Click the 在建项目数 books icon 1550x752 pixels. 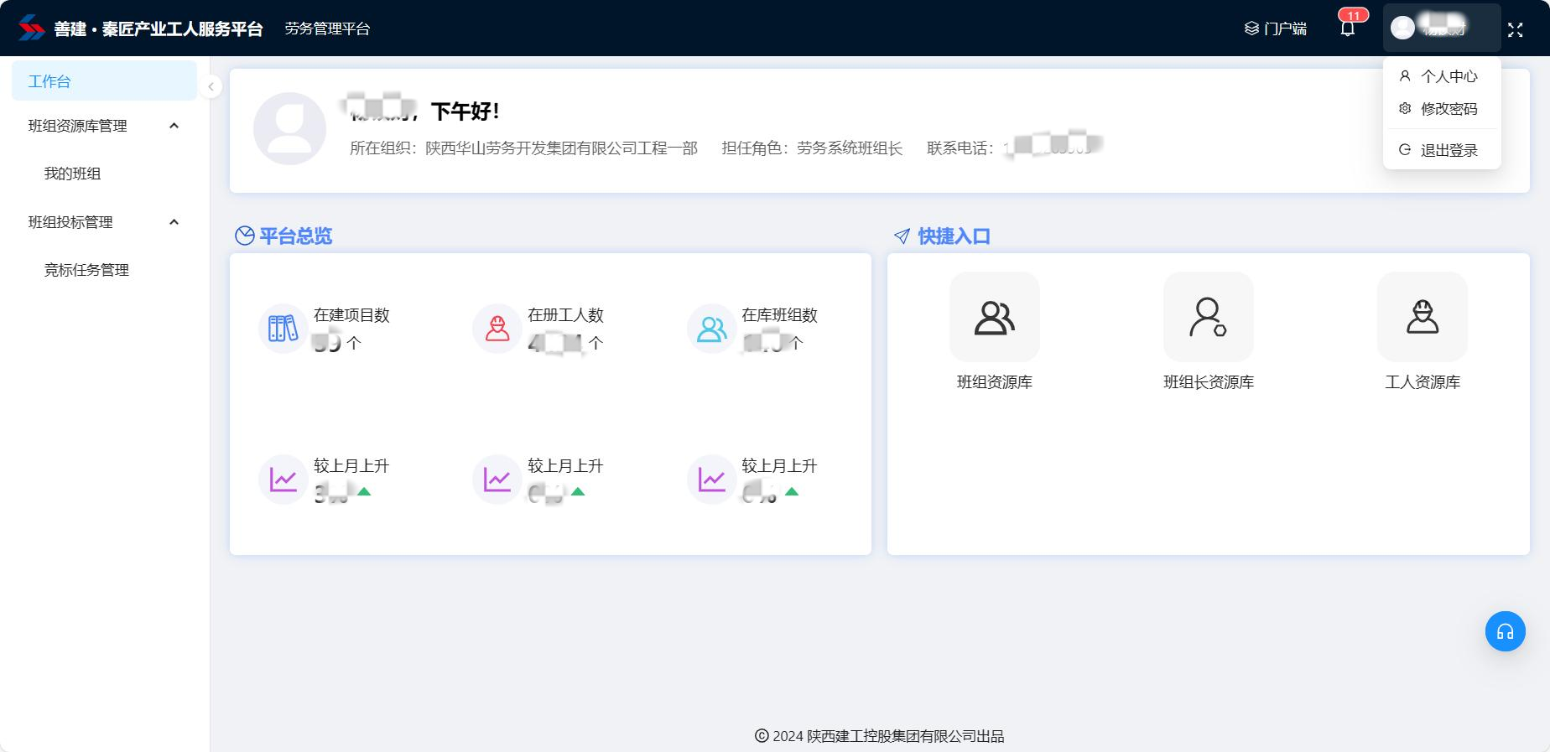(283, 329)
